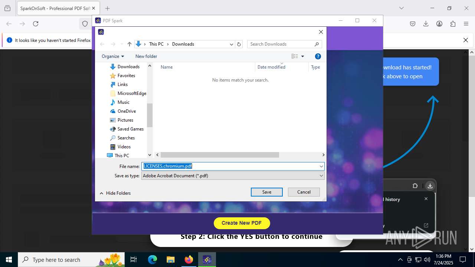Click the Search Downloads field
Image resolution: width=475 pixels, height=267 pixels.
284,44
